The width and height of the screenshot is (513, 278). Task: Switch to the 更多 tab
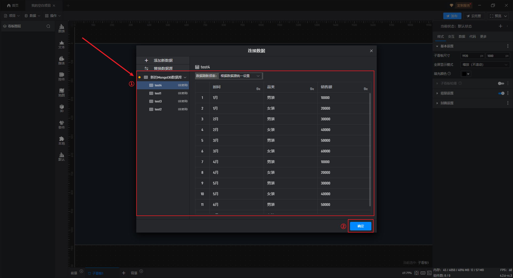coord(483,37)
